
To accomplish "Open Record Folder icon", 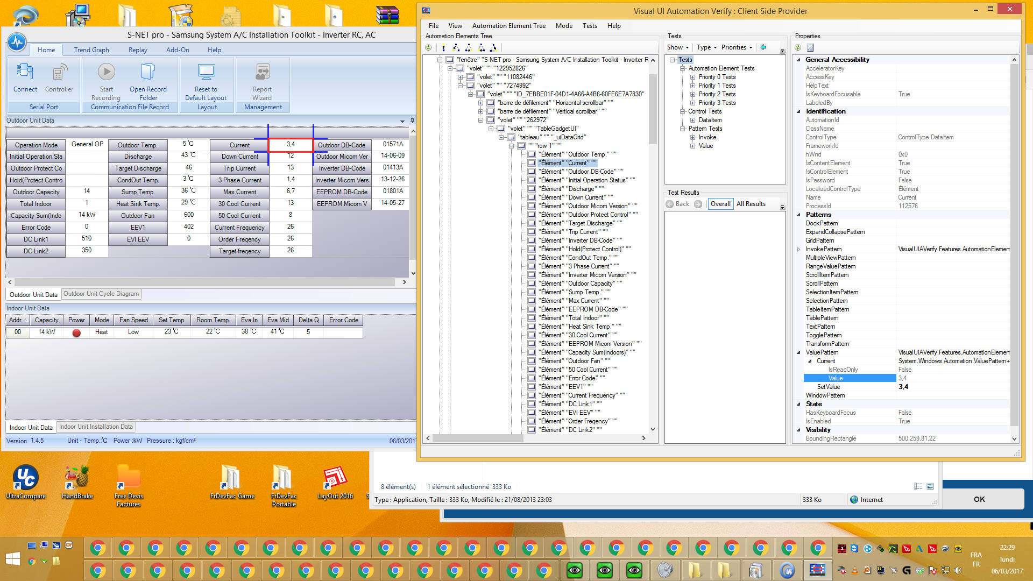I will pos(147,72).
